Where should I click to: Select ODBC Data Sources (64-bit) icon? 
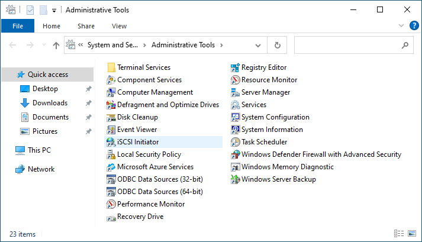[x=111, y=192]
